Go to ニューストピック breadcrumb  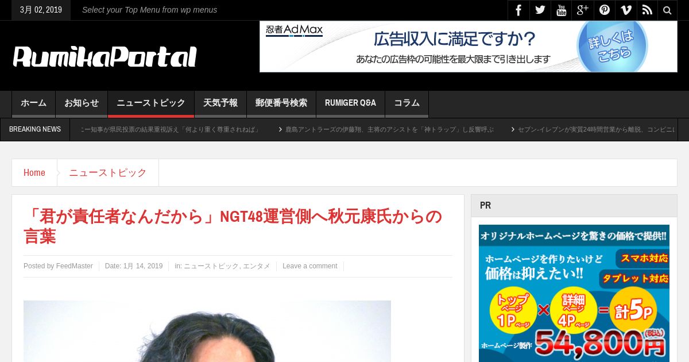(108, 172)
